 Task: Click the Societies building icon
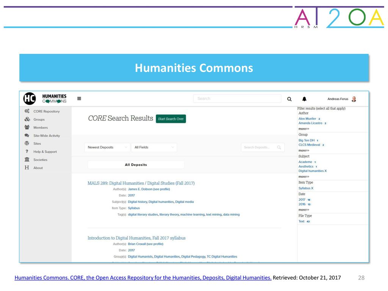(27, 160)
